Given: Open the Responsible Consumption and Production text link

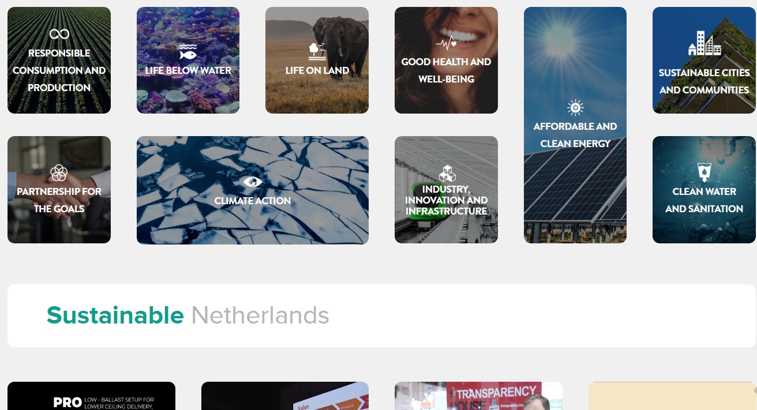Looking at the screenshot, I should click(x=59, y=70).
